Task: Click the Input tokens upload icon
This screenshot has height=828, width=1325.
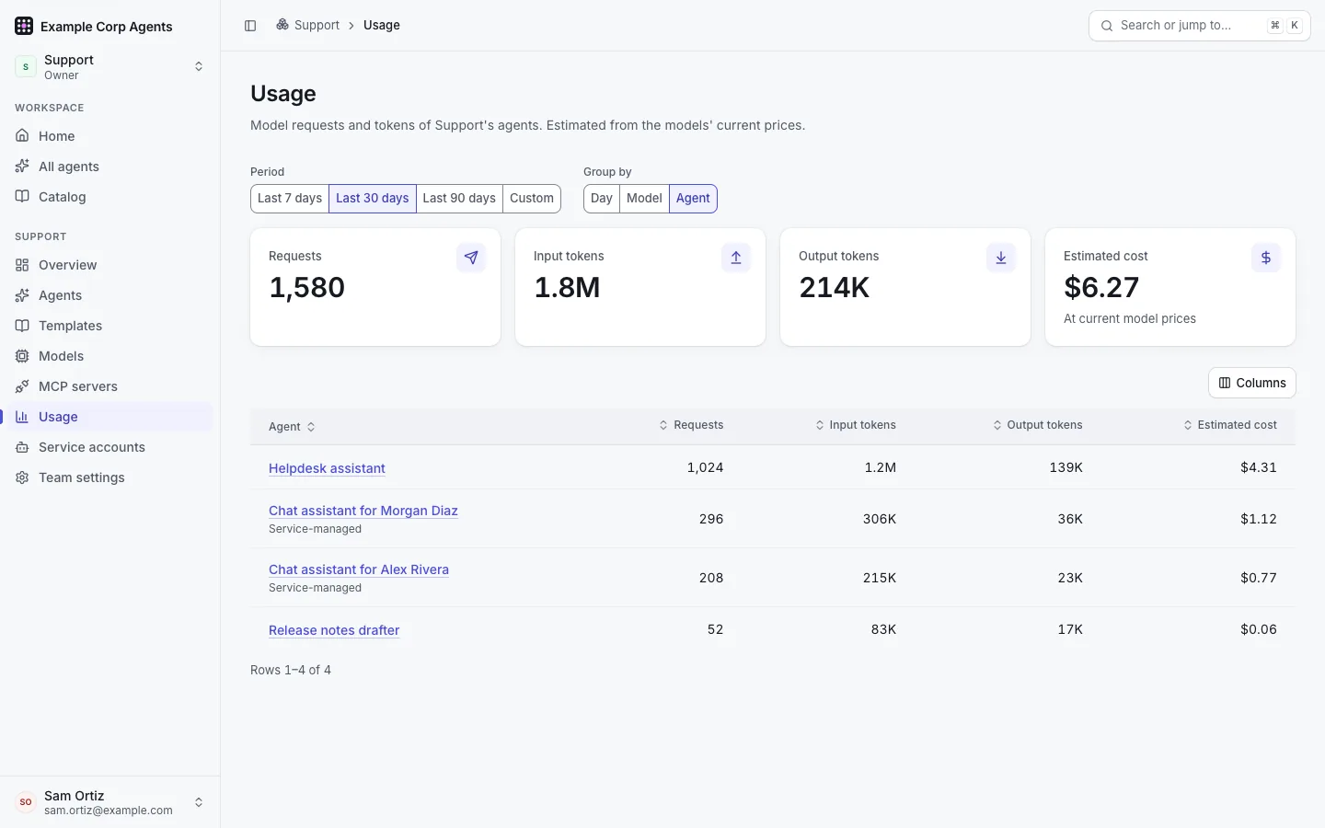Action: [x=736, y=258]
